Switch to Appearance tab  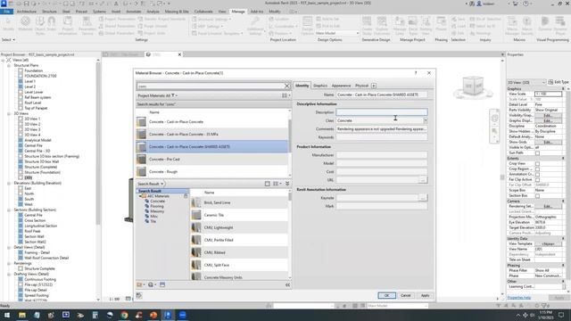341,86
